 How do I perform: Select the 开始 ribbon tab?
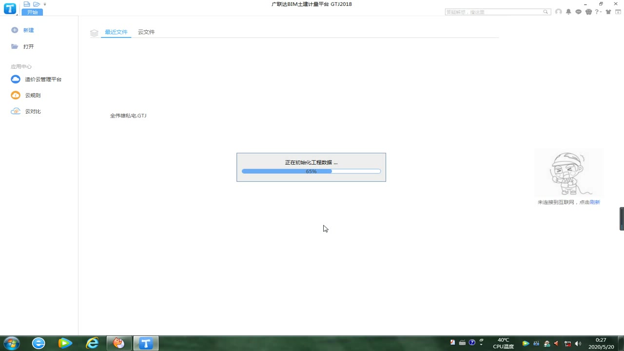32,12
